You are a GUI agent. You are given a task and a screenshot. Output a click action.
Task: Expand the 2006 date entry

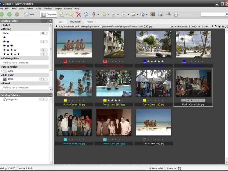pos(2,71)
